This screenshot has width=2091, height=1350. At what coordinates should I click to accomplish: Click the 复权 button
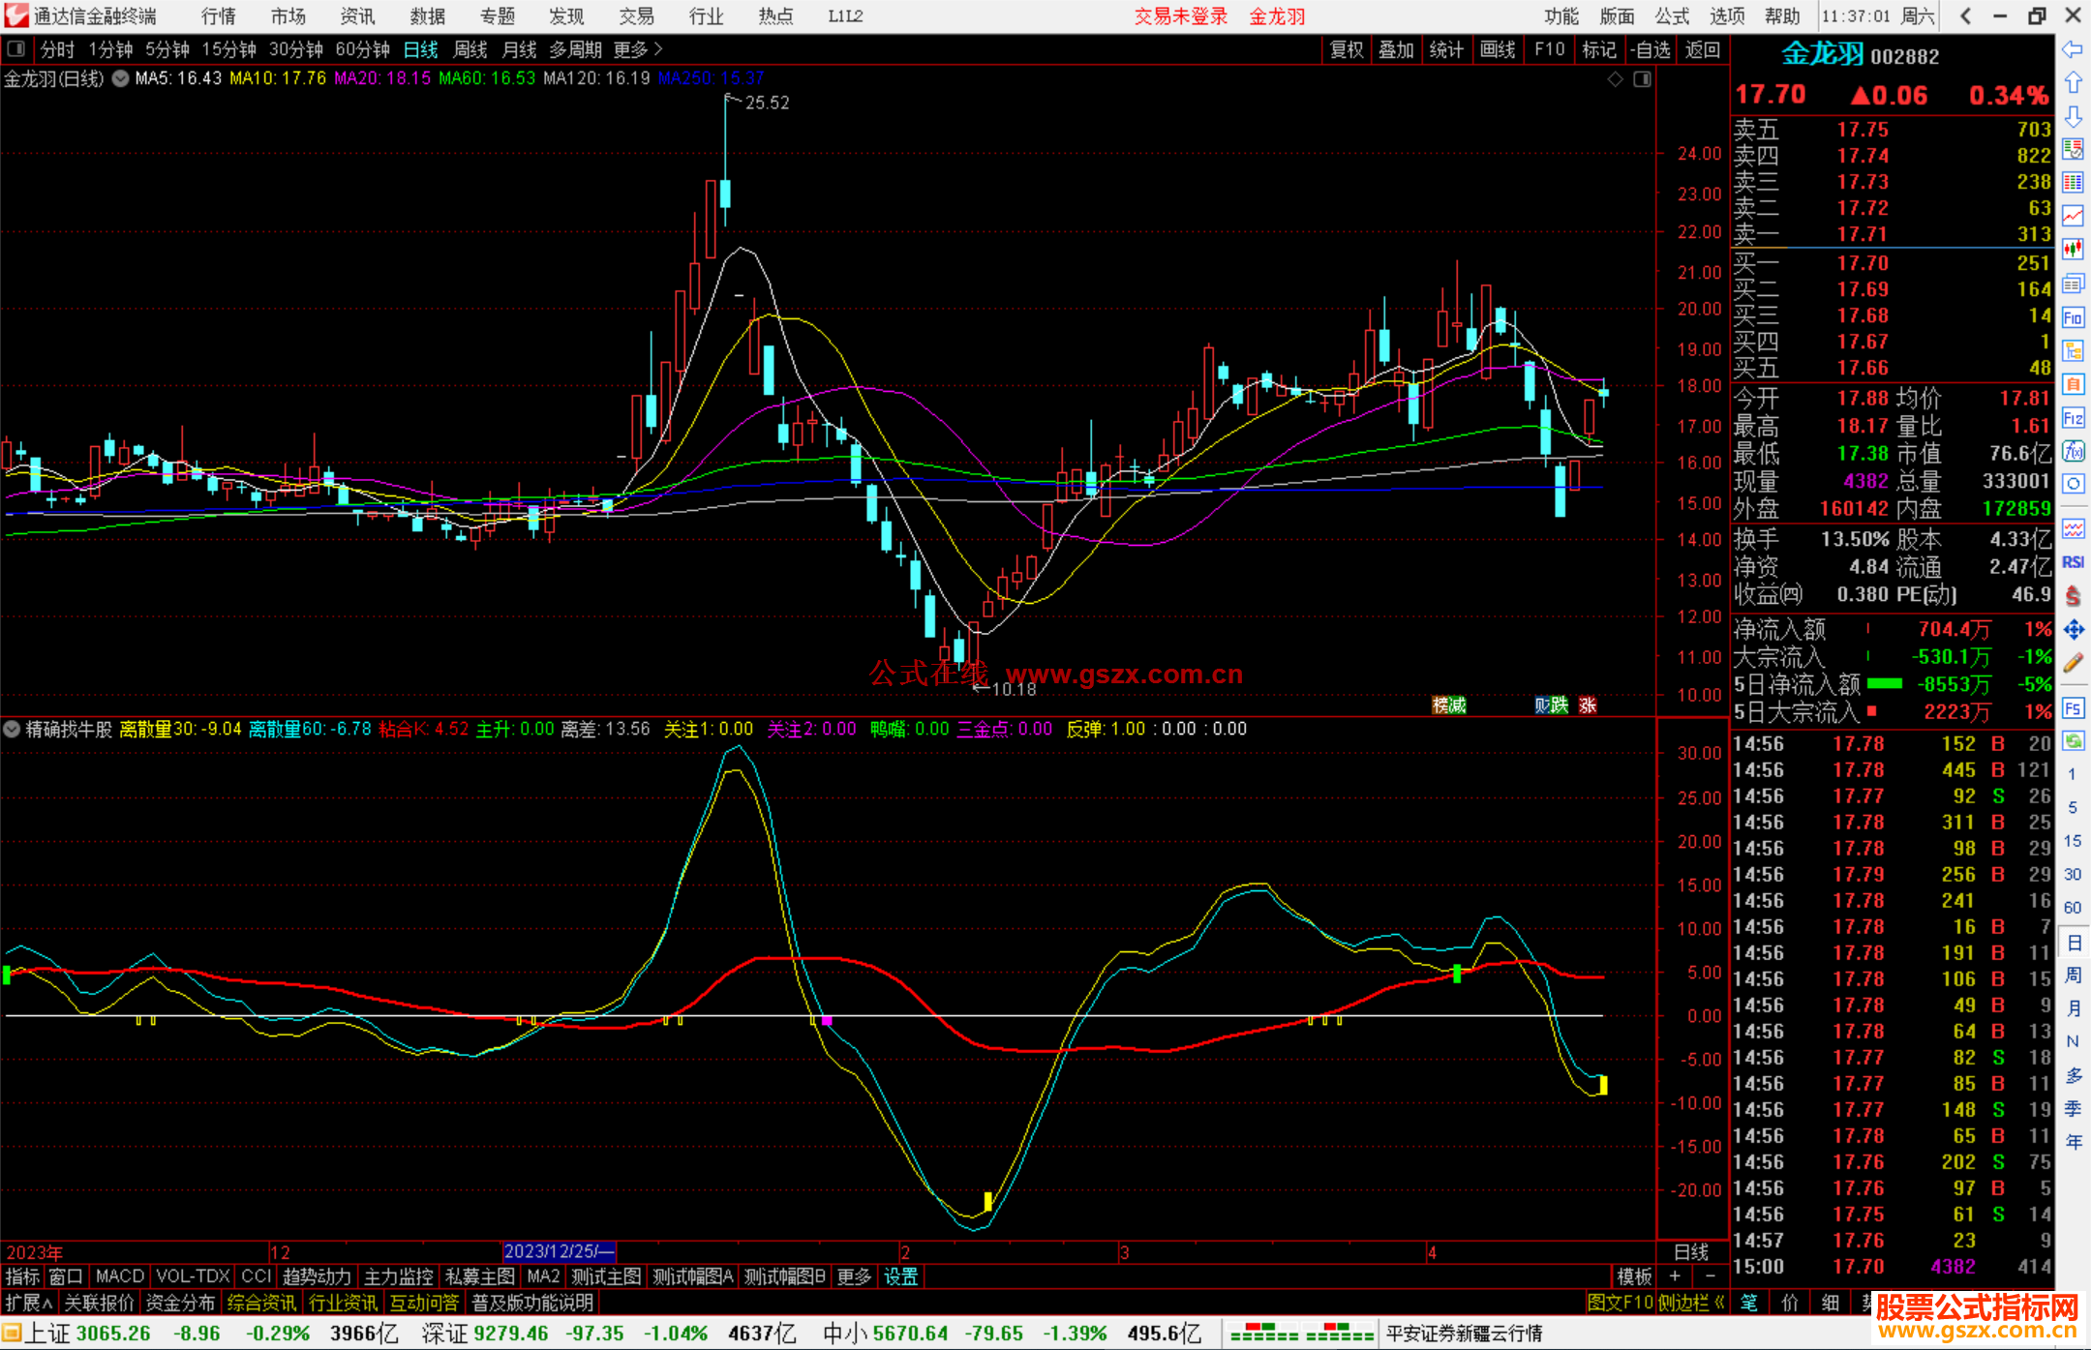pyautogui.click(x=1346, y=49)
